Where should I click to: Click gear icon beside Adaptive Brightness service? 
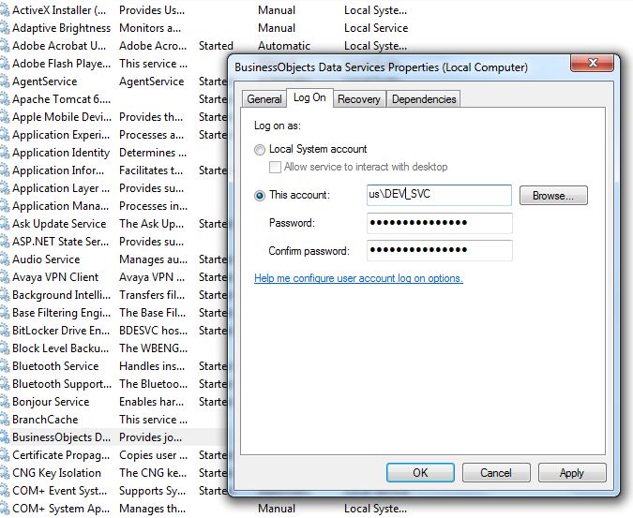[x=5, y=28]
